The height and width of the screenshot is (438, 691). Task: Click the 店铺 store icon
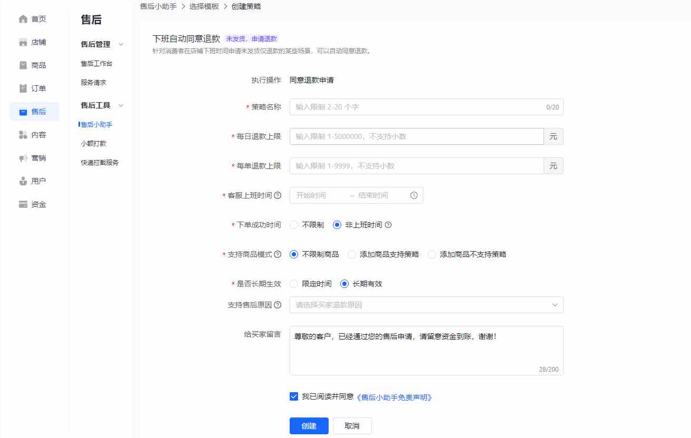(23, 42)
